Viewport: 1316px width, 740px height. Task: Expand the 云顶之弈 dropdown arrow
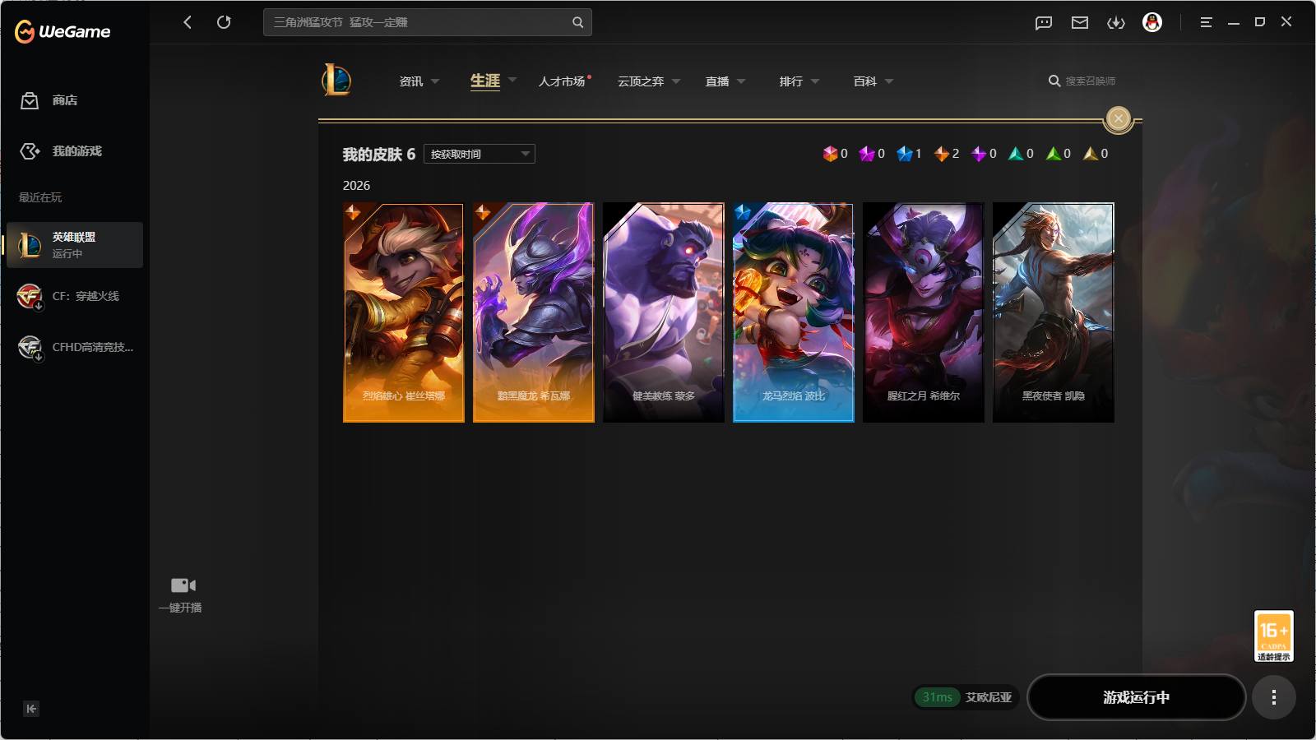676,81
